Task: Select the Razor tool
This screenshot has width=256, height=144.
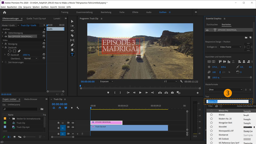Action: pos(72,35)
